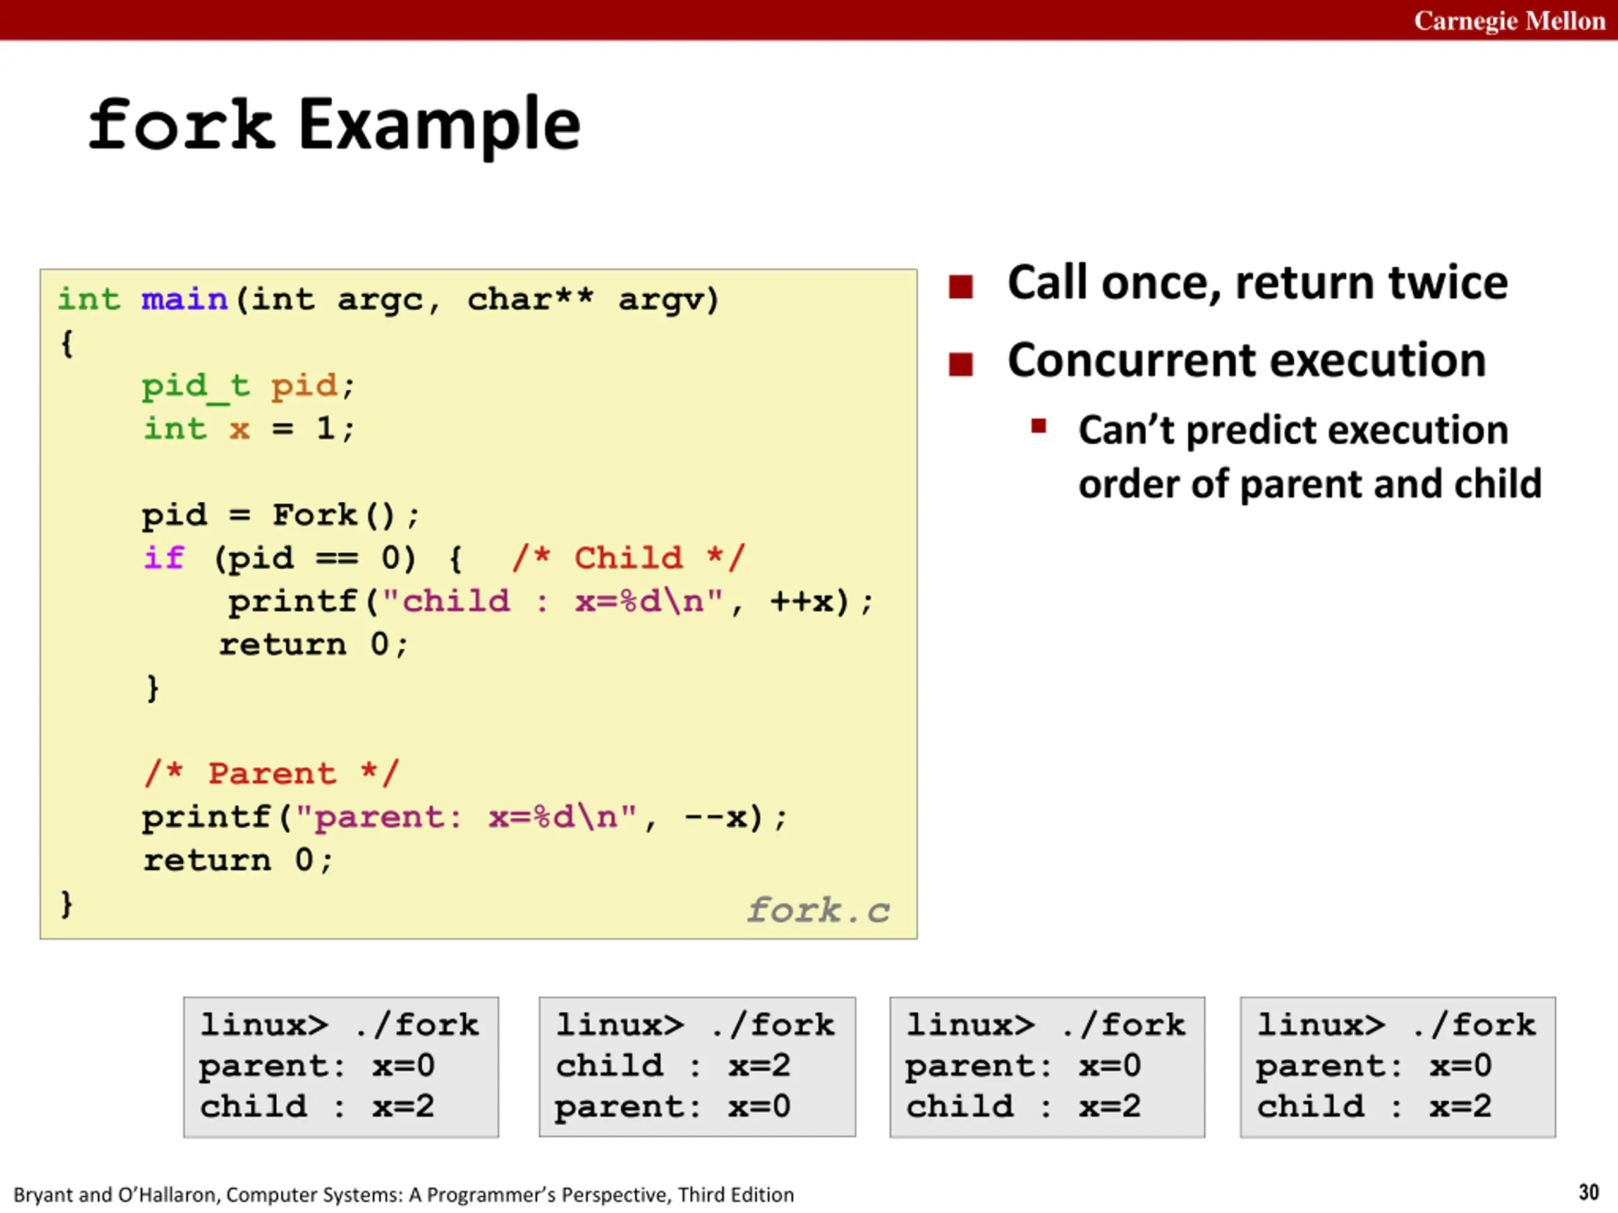Click the 'Bryant and O'Hallaron' footer citation
This screenshot has height=1213, width=1618.
pyautogui.click(x=404, y=1195)
